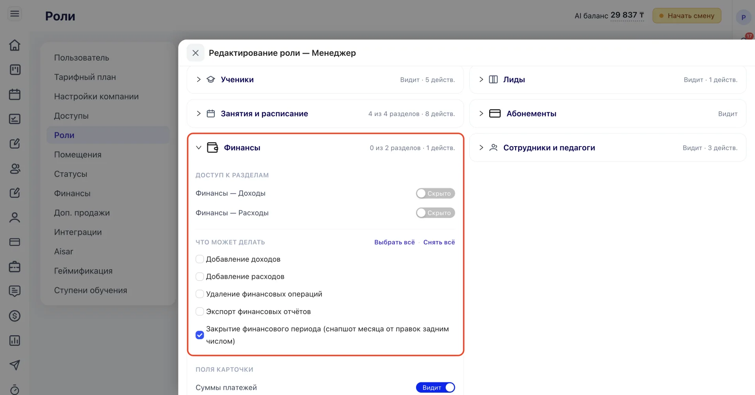
Task: Open Пользователь settings menu item
Action: click(108, 58)
